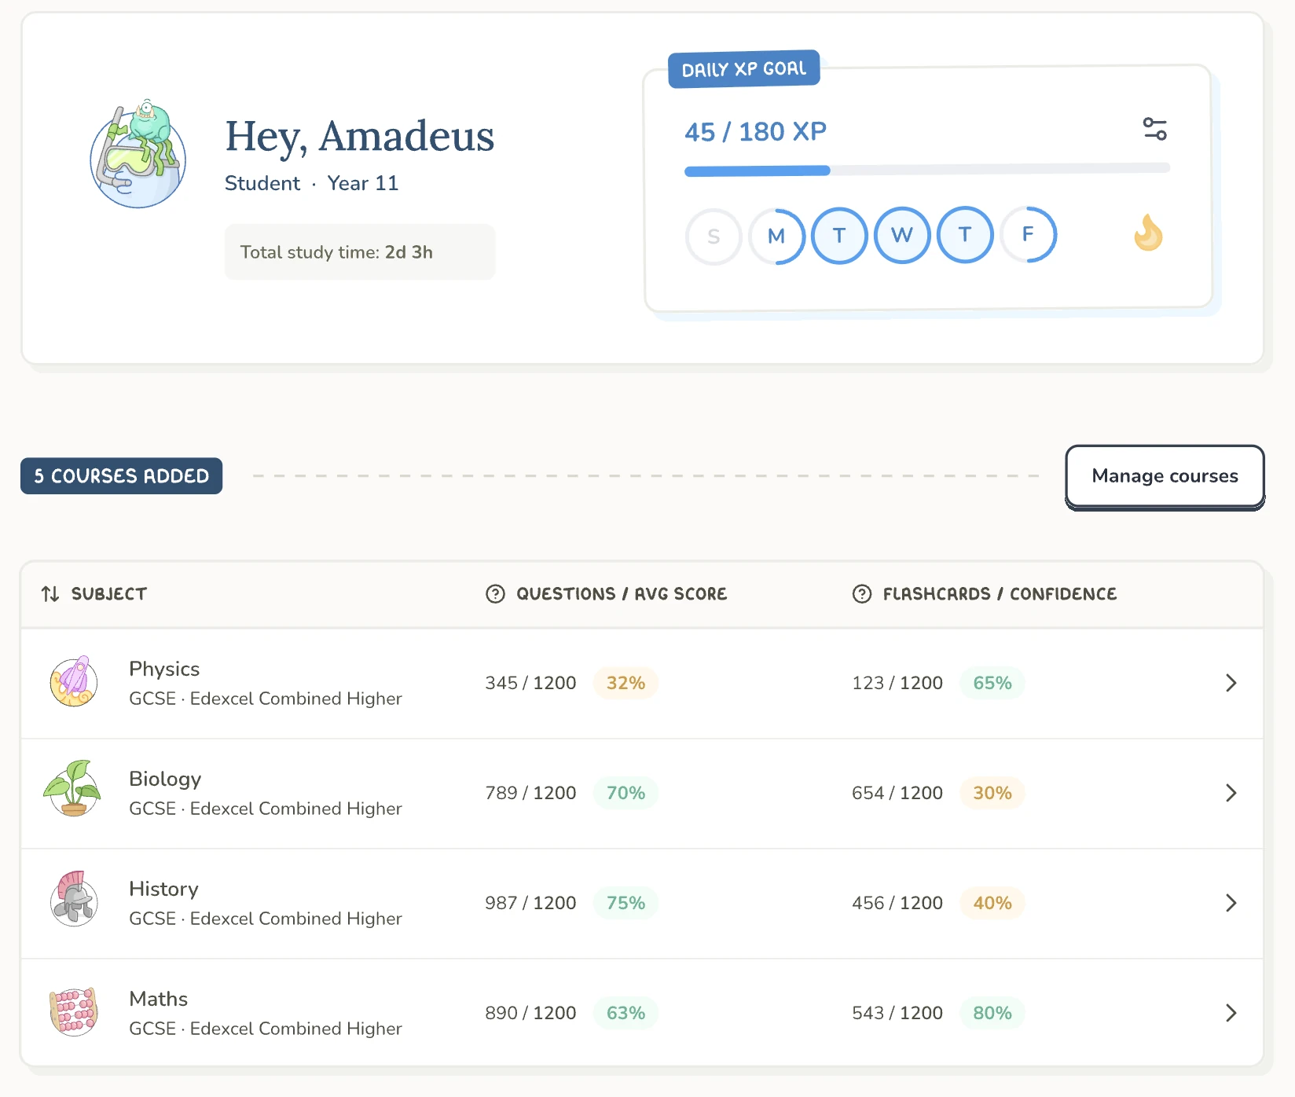Select the Monday day circle

(776, 236)
